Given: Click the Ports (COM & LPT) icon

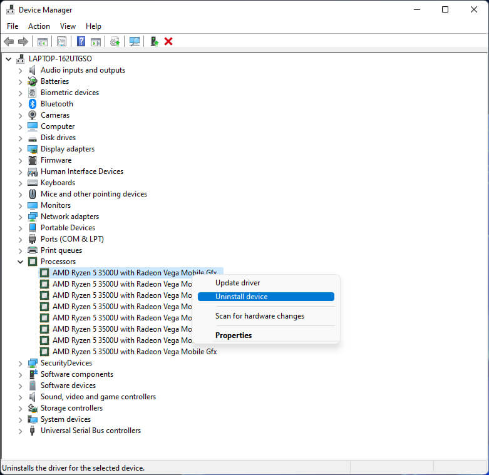Looking at the screenshot, I should tap(33, 239).
